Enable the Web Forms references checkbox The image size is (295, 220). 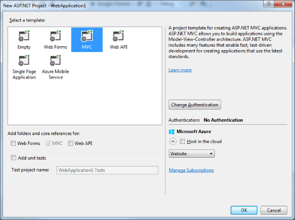[13, 143]
